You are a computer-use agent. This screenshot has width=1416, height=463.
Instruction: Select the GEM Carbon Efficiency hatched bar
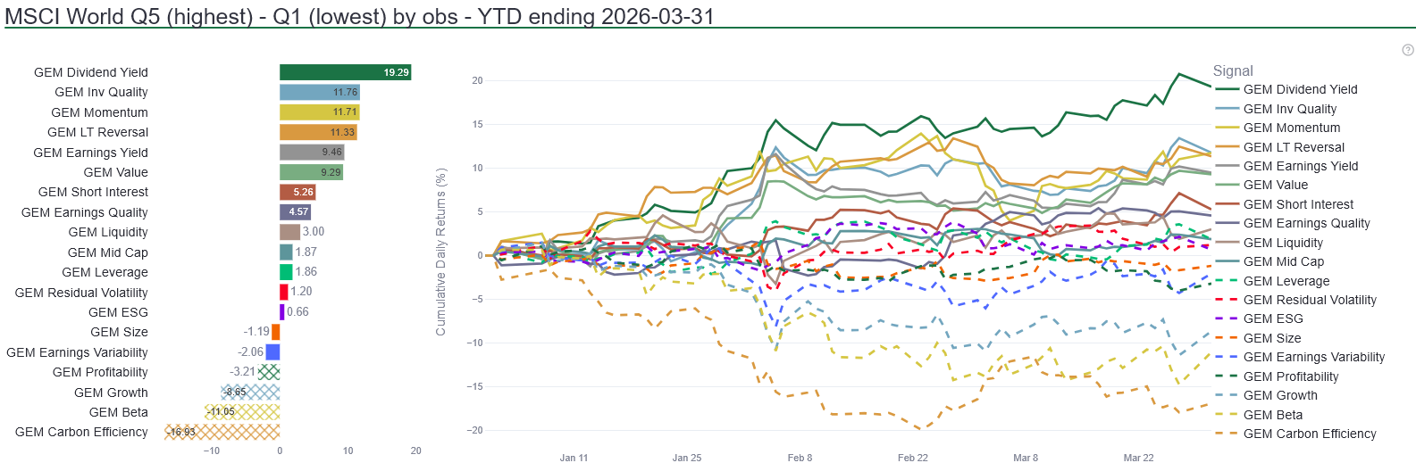222,432
